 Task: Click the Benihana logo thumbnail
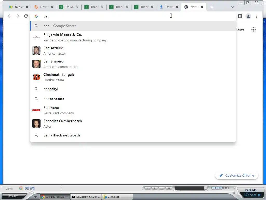coord(36,110)
